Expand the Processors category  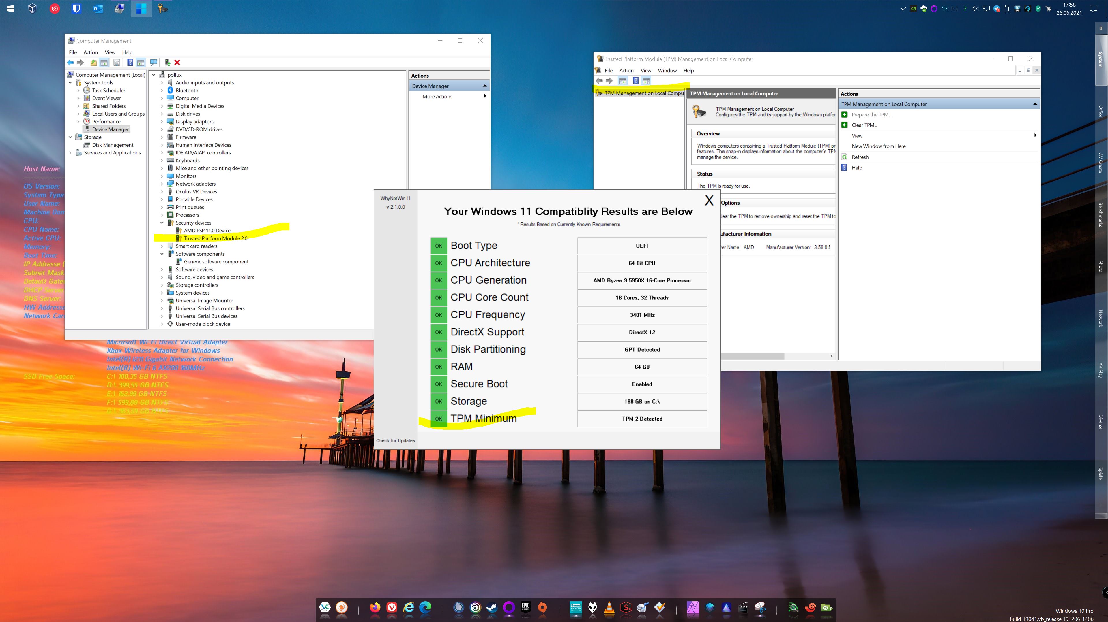click(162, 215)
